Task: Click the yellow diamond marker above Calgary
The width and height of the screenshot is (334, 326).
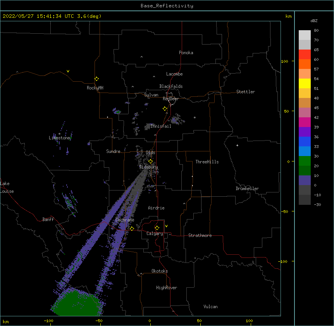Action: click(x=157, y=228)
